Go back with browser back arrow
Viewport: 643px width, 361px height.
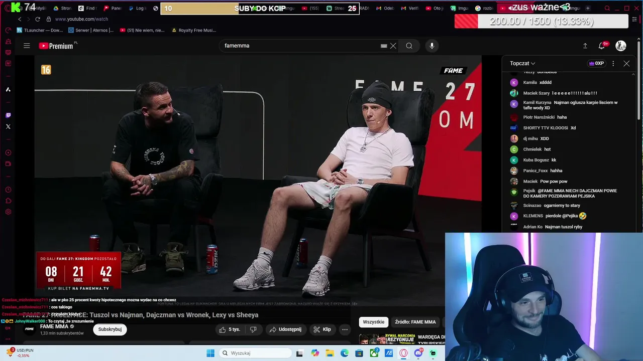point(20,19)
